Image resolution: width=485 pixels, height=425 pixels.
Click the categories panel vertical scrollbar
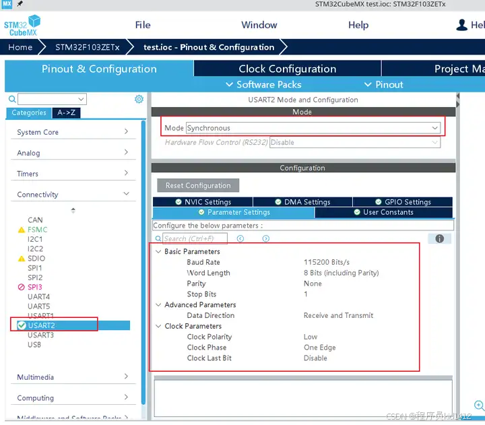[x=143, y=262]
